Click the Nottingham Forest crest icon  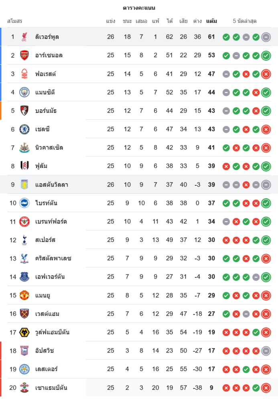click(24, 74)
